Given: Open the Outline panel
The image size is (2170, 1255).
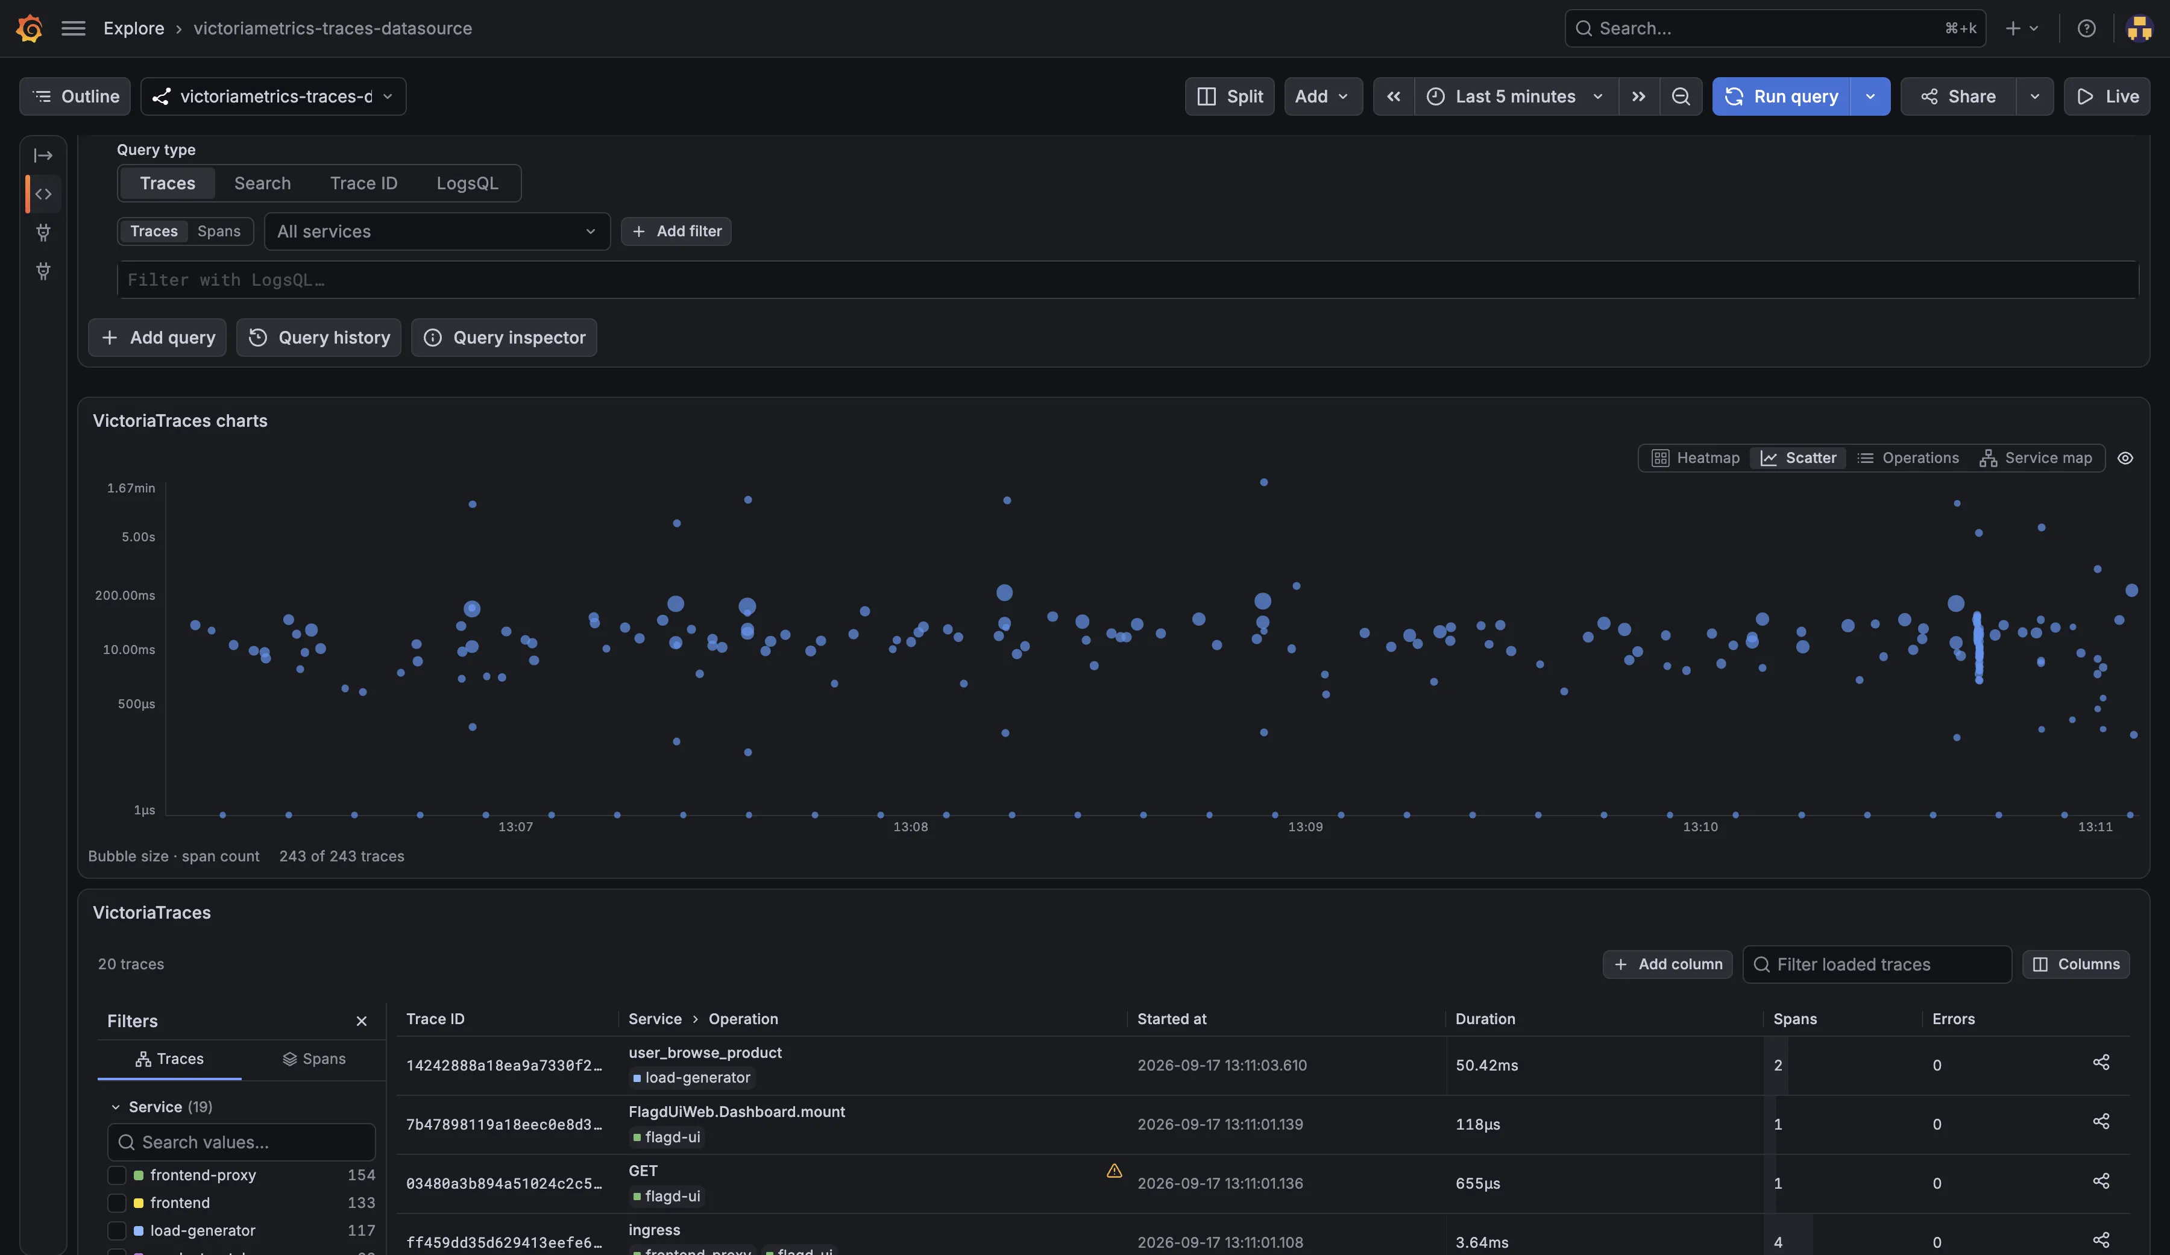Looking at the screenshot, I should click(x=75, y=96).
